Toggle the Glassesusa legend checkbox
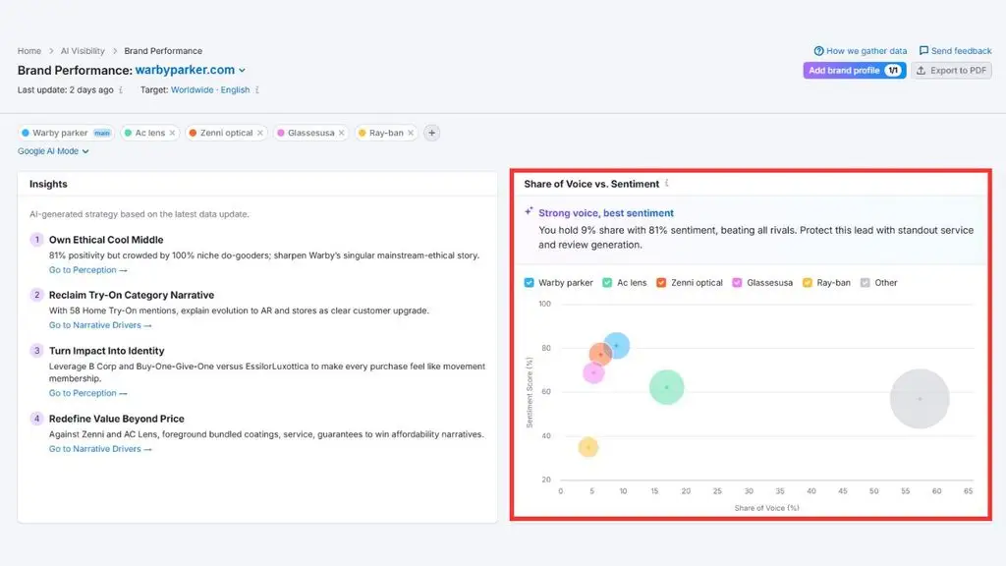This screenshot has height=566, width=1006. pyautogui.click(x=737, y=282)
